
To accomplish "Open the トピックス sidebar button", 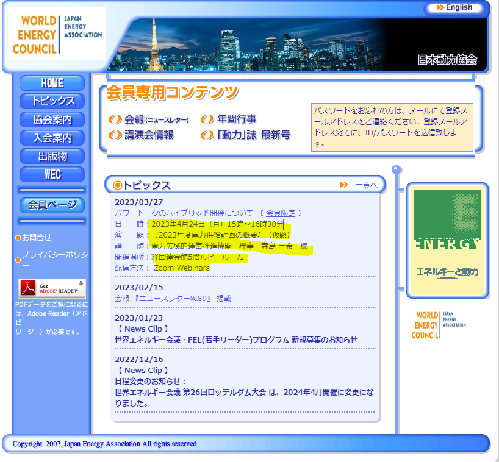I will click(x=52, y=101).
